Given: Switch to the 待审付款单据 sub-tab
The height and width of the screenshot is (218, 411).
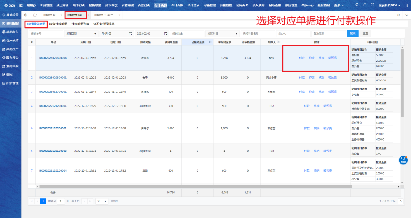Looking at the screenshot, I should click(x=58, y=24).
